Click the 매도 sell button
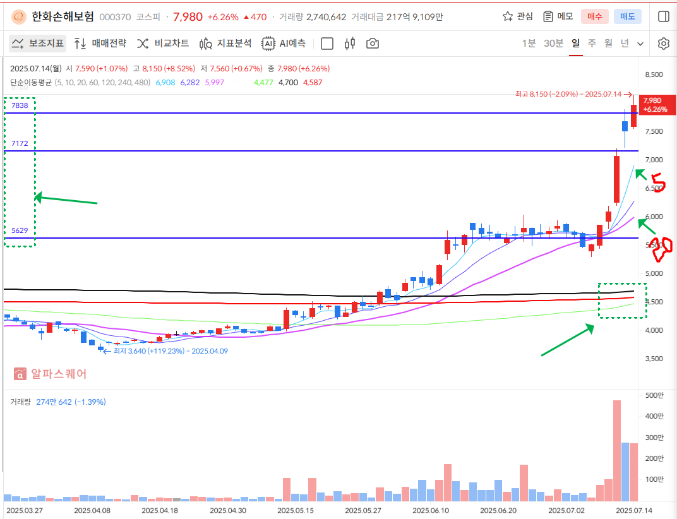Viewport: 677px width, 519px height. coord(627,16)
